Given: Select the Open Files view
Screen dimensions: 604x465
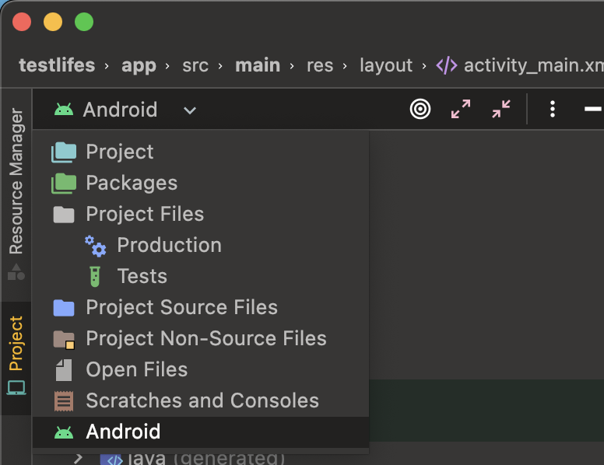Looking at the screenshot, I should tap(200, 370).
